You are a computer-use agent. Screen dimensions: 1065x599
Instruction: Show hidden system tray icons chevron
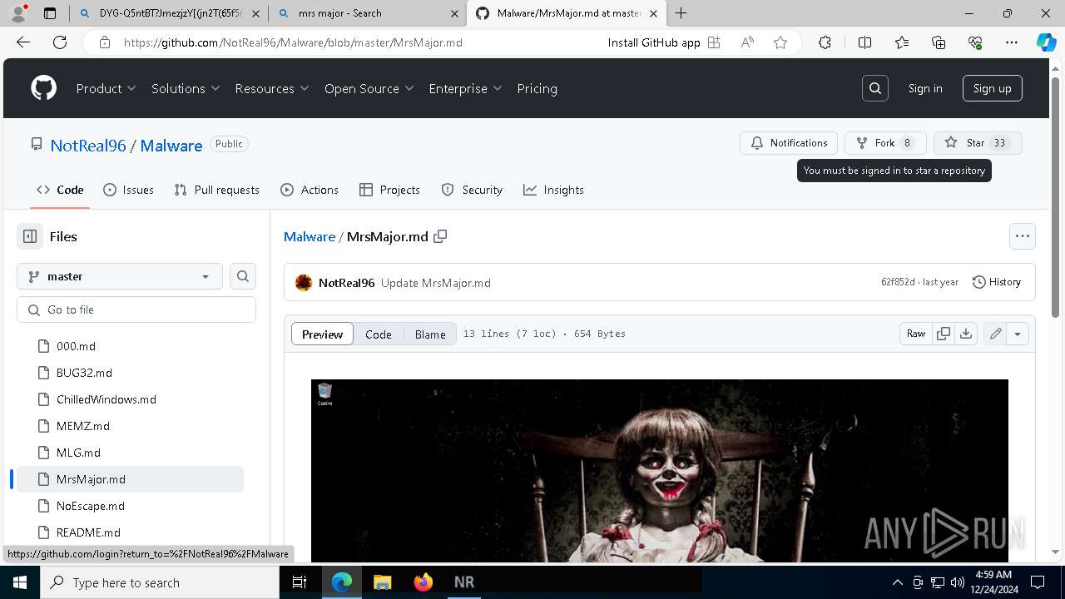point(897,582)
